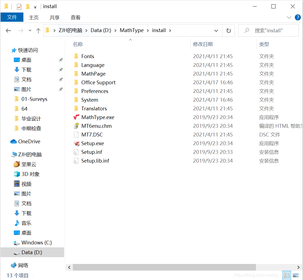This screenshot has width=303, height=280.
Task: Open Windows (C:) drive
Action: coord(33,243)
